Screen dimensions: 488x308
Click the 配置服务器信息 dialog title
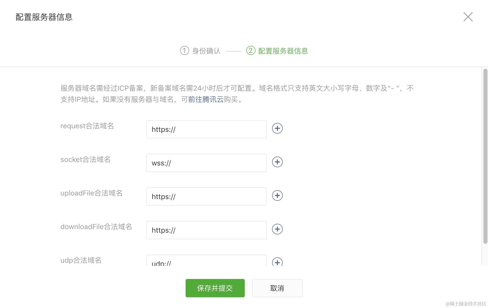click(x=44, y=17)
